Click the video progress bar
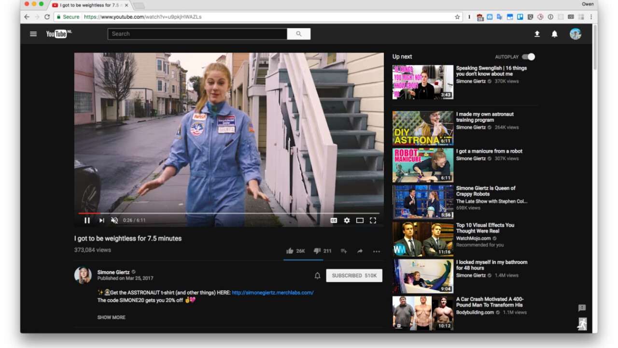Screen dimensions: 618x348 click(x=229, y=213)
